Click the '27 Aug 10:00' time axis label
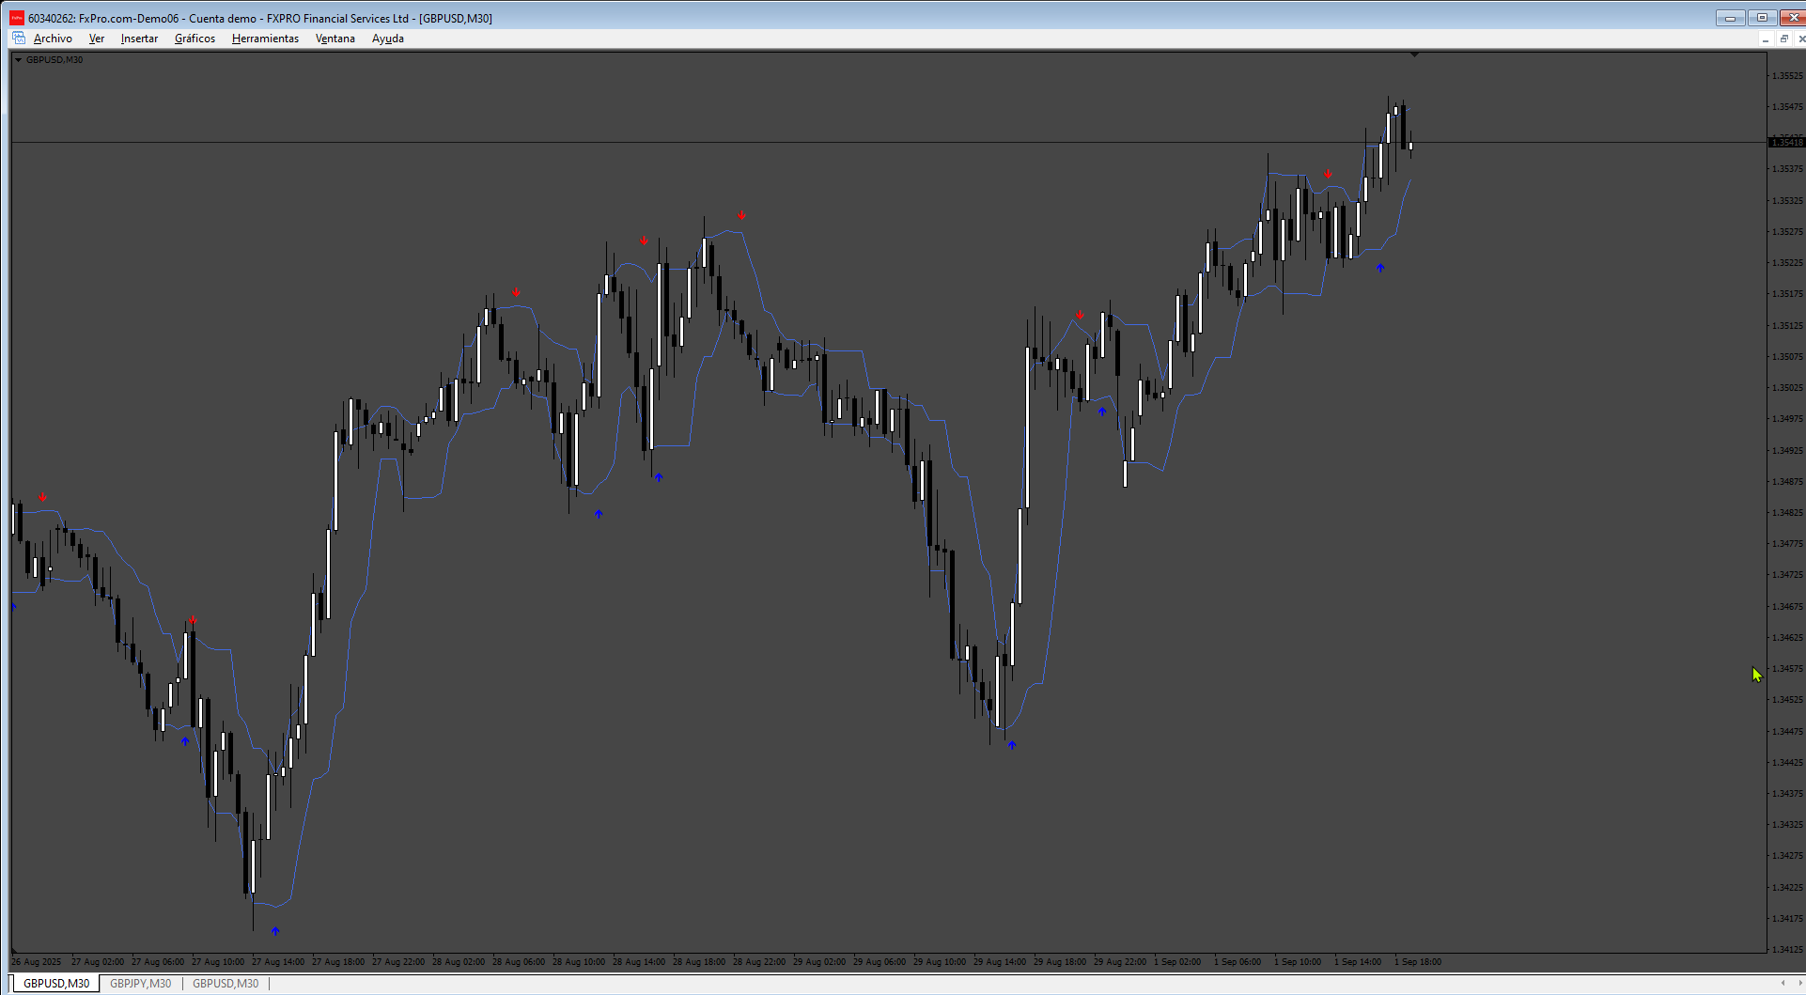The image size is (1806, 995). pyautogui.click(x=218, y=962)
